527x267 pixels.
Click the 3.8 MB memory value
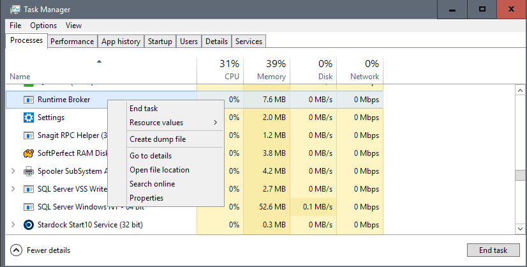pos(274,153)
